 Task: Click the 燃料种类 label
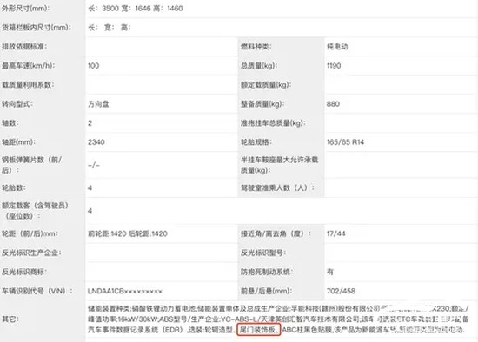coord(256,47)
